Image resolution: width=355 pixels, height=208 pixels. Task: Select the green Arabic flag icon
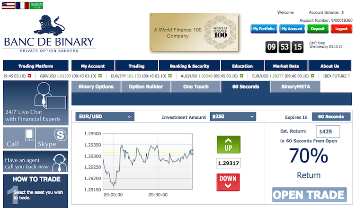coord(36,5)
